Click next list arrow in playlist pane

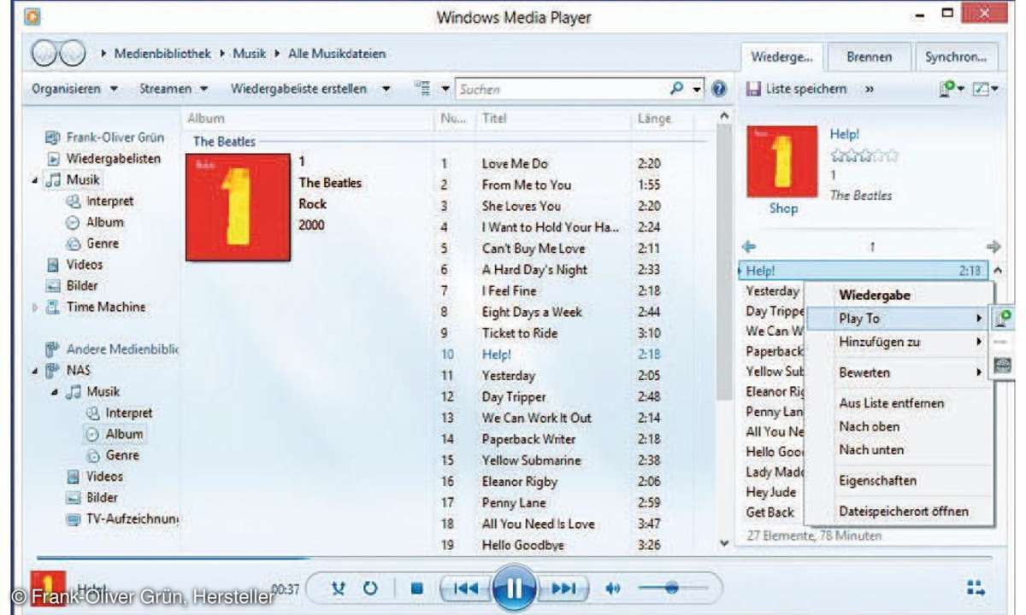993,247
